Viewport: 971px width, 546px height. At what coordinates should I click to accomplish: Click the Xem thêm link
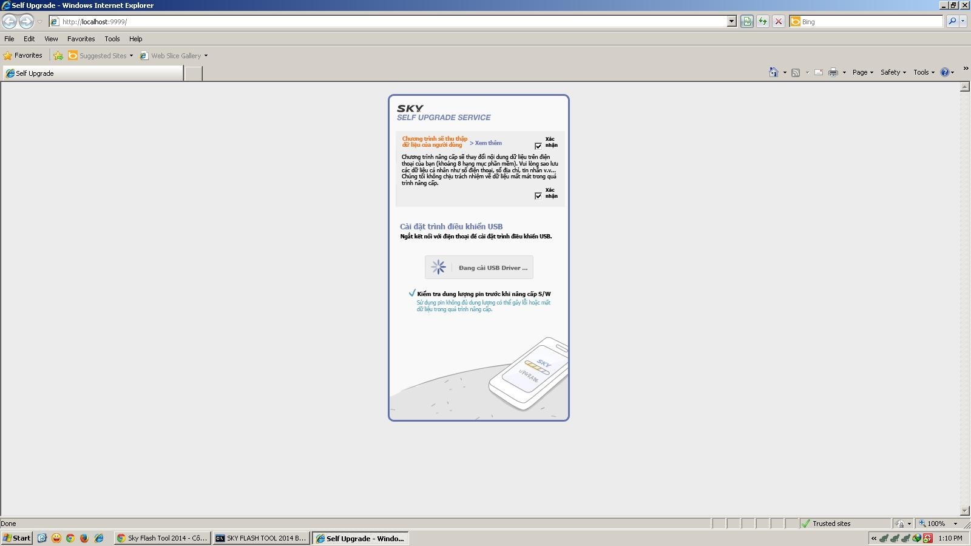(x=486, y=143)
